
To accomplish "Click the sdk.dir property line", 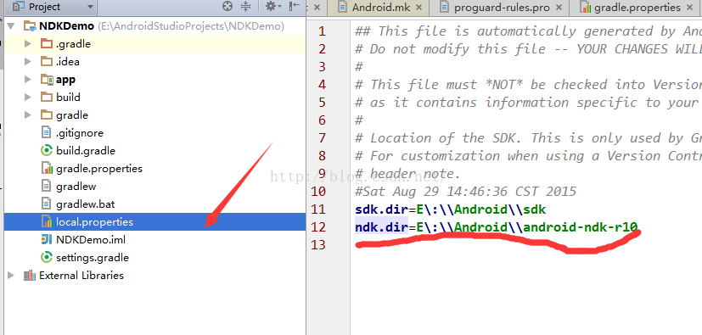I will (451, 209).
